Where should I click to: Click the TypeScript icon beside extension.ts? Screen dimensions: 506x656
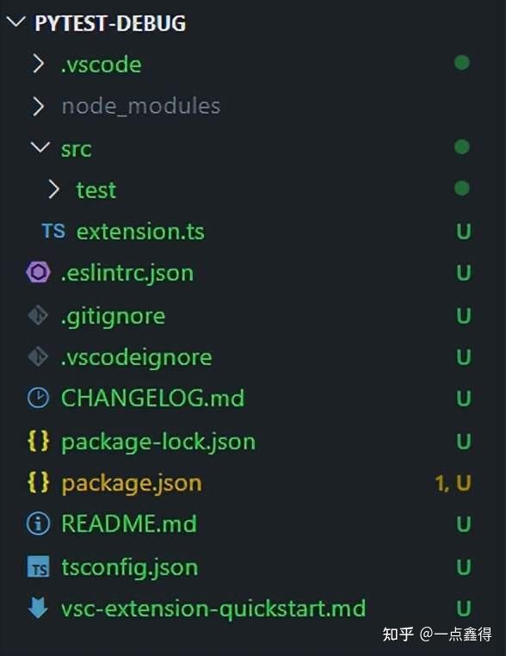click(53, 231)
